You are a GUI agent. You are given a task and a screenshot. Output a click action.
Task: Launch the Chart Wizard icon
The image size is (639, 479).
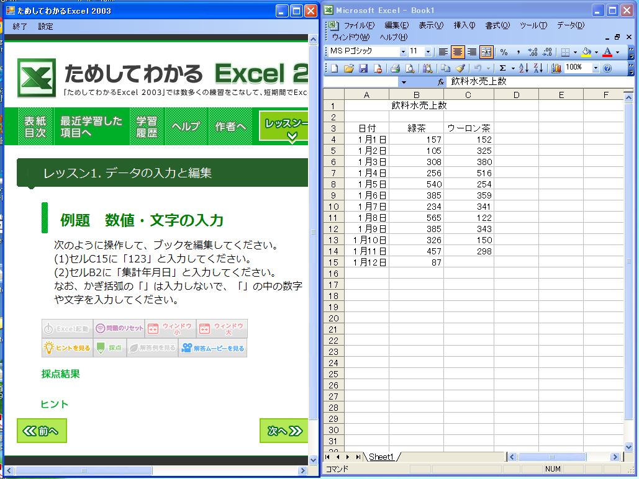[x=556, y=68]
